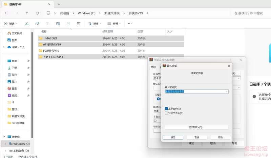This screenshot has width=271, height=158.
Task: Click 取消 in the rear archive dialog
Action: tap(213, 143)
